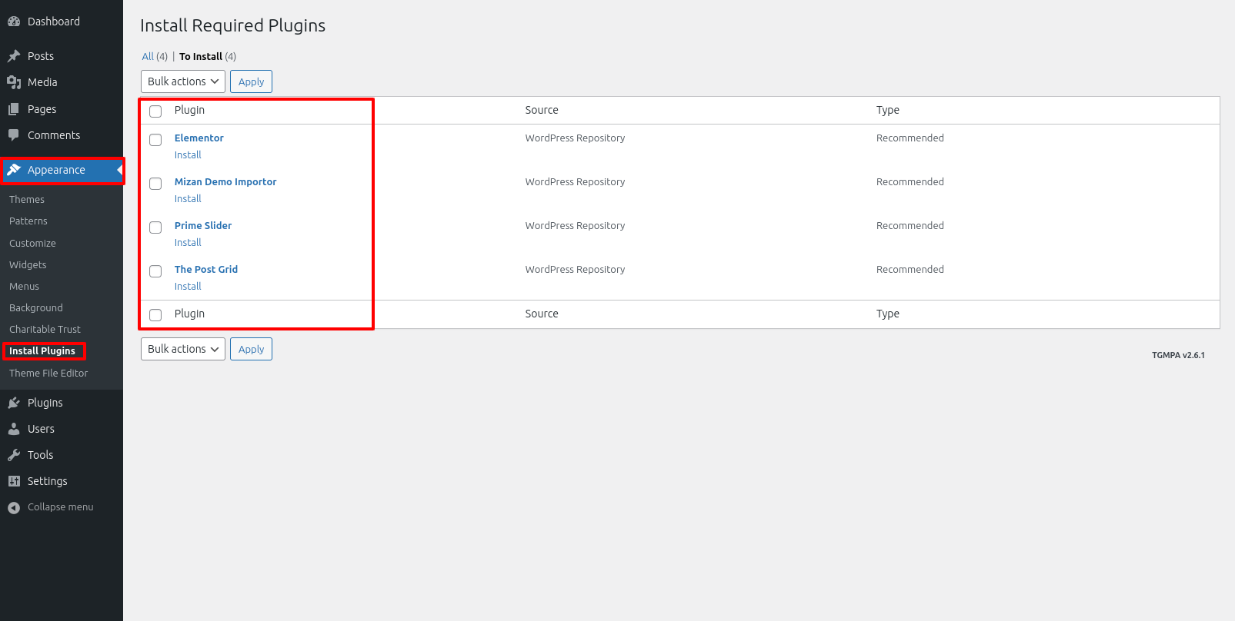Click the Comments speech bubble icon

tap(14, 135)
